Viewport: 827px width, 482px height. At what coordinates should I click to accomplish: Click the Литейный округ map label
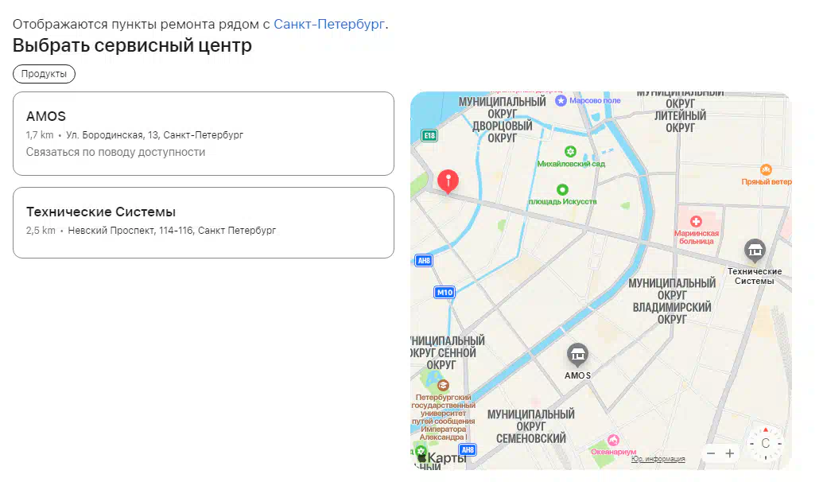(680, 122)
